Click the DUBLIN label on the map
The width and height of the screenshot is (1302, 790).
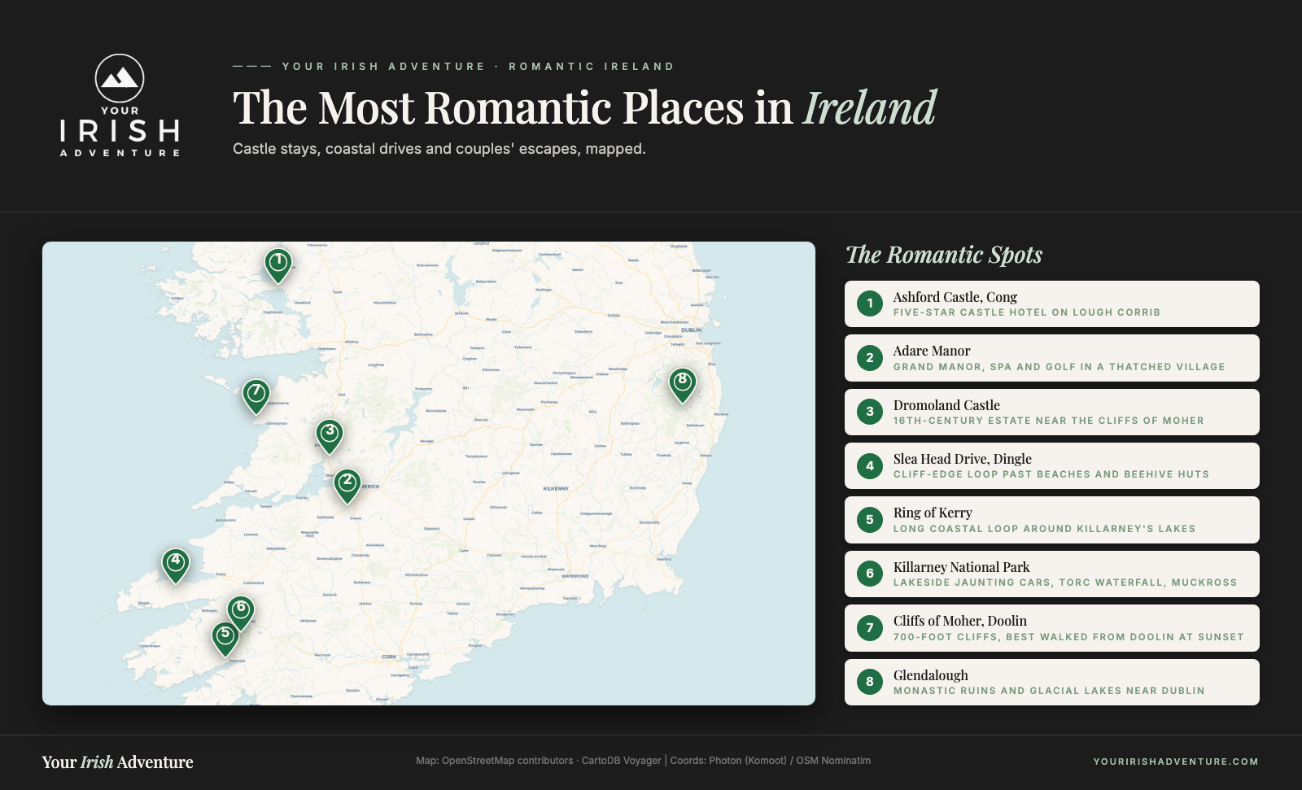692,330
